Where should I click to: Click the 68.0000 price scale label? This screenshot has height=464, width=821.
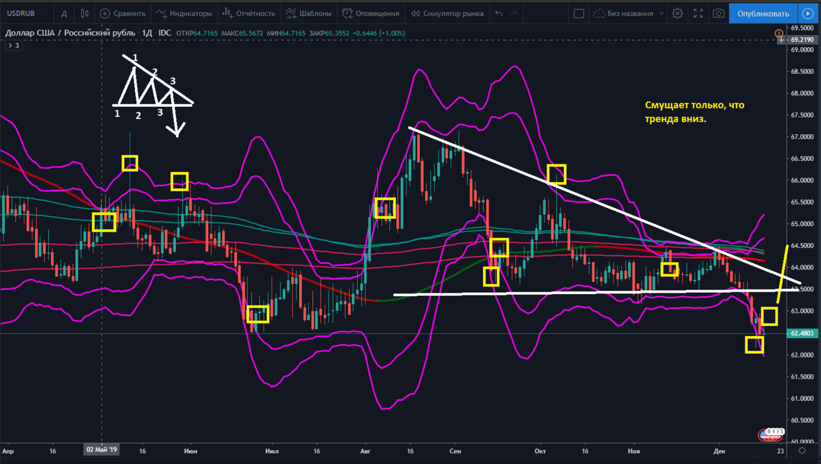point(803,94)
